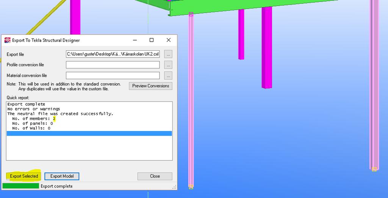Maximize the Export To Tekla Structural Designer dialog
Viewport: 388px width, 198px height.
point(152,40)
